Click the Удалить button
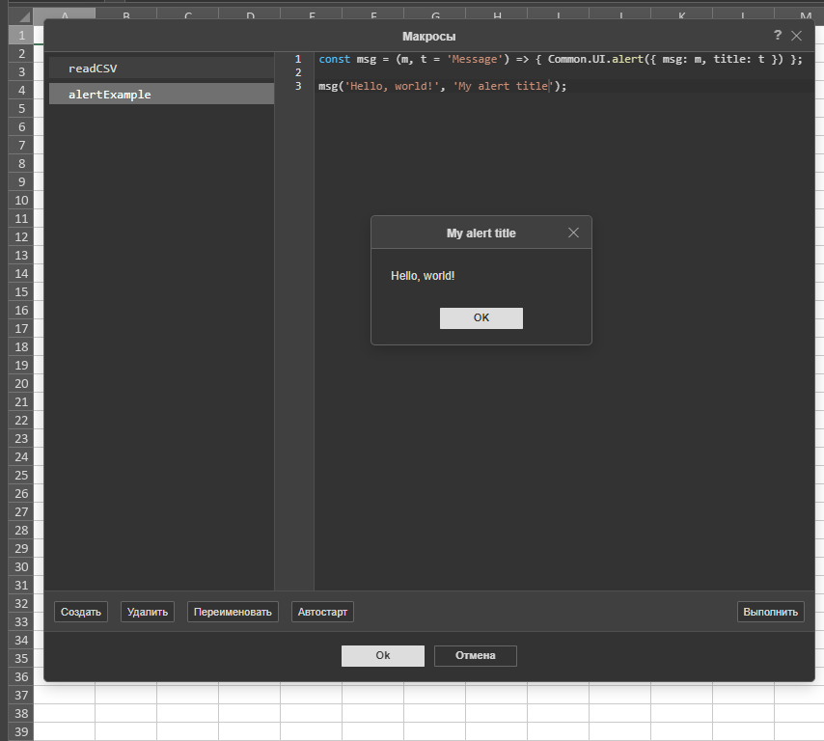824x741 pixels. (x=147, y=612)
